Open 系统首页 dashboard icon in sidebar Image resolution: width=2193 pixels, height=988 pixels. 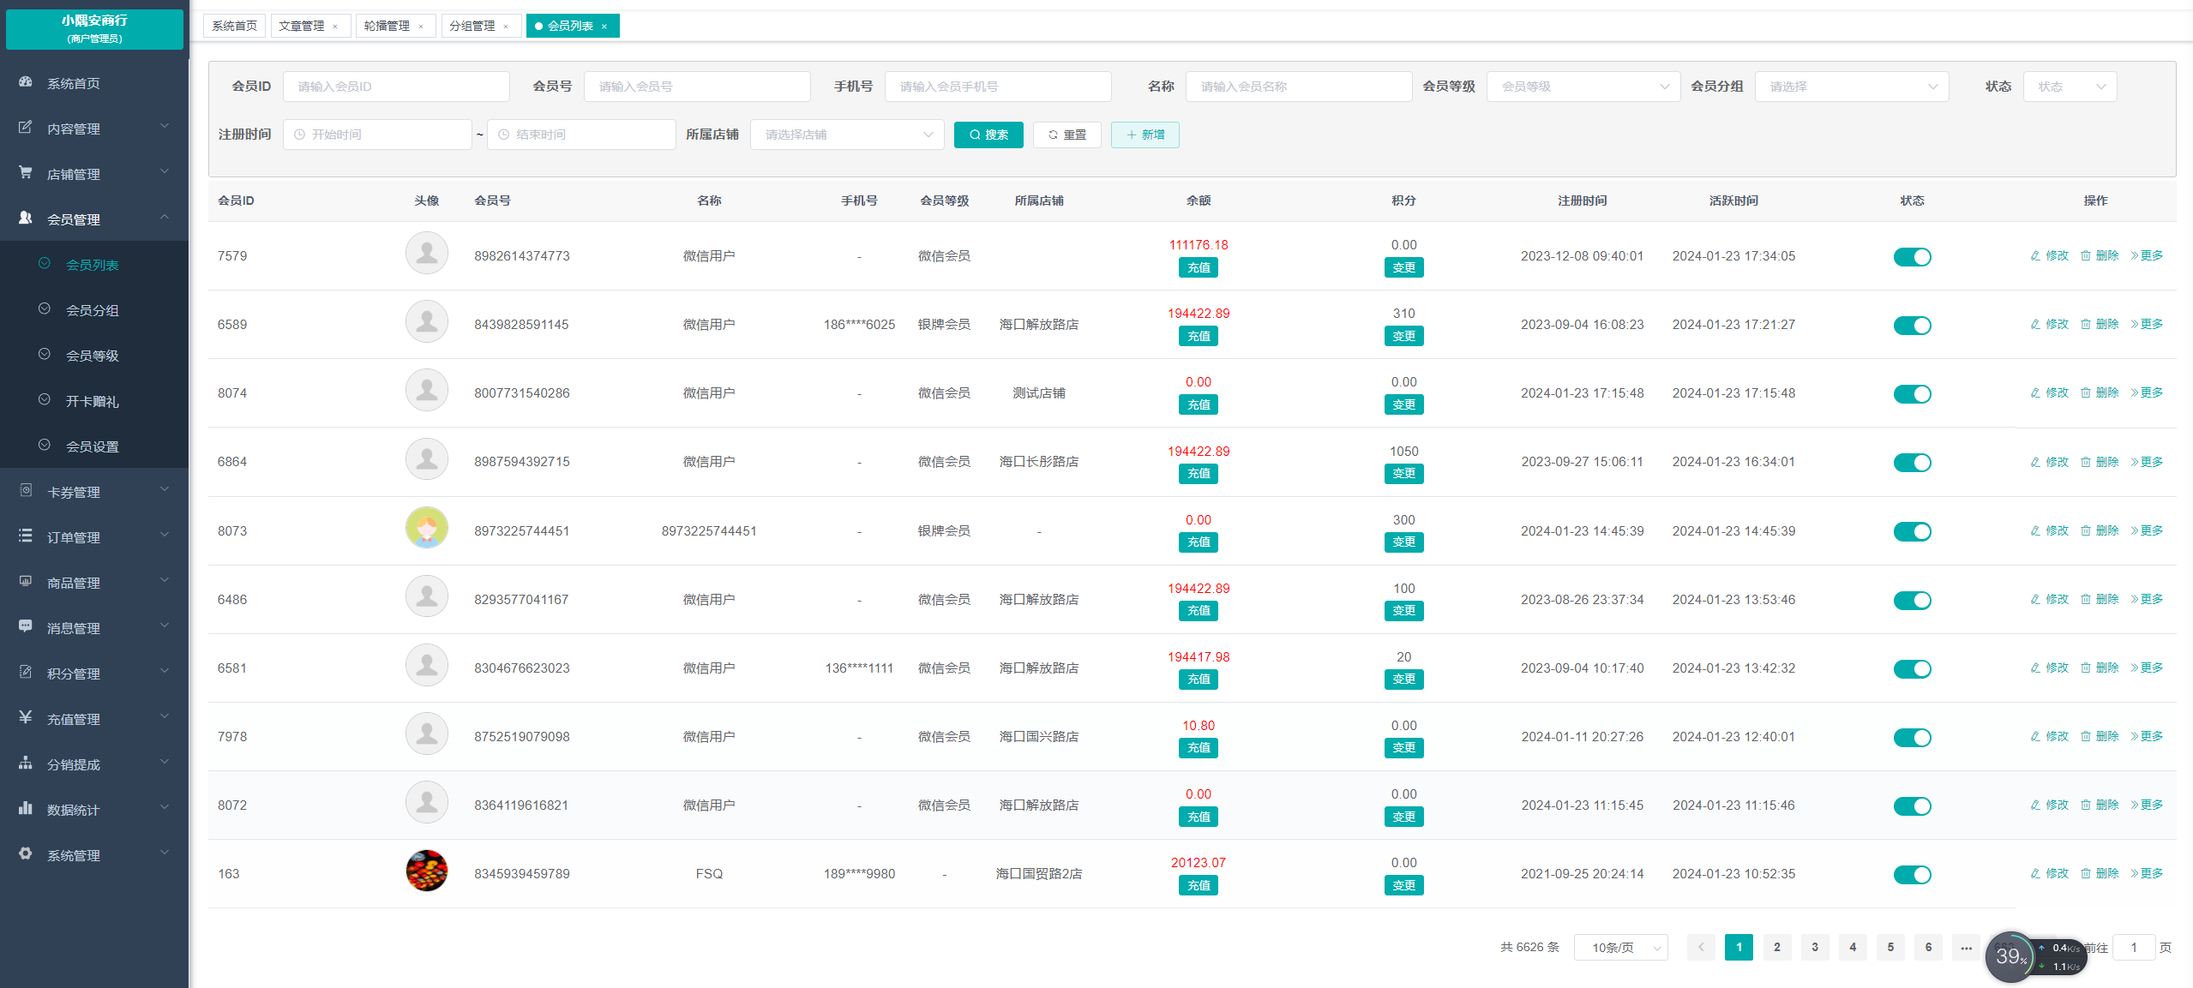tap(26, 82)
